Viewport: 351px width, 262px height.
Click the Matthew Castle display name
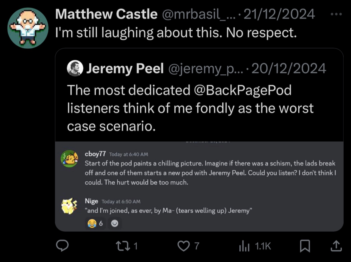[x=106, y=14]
